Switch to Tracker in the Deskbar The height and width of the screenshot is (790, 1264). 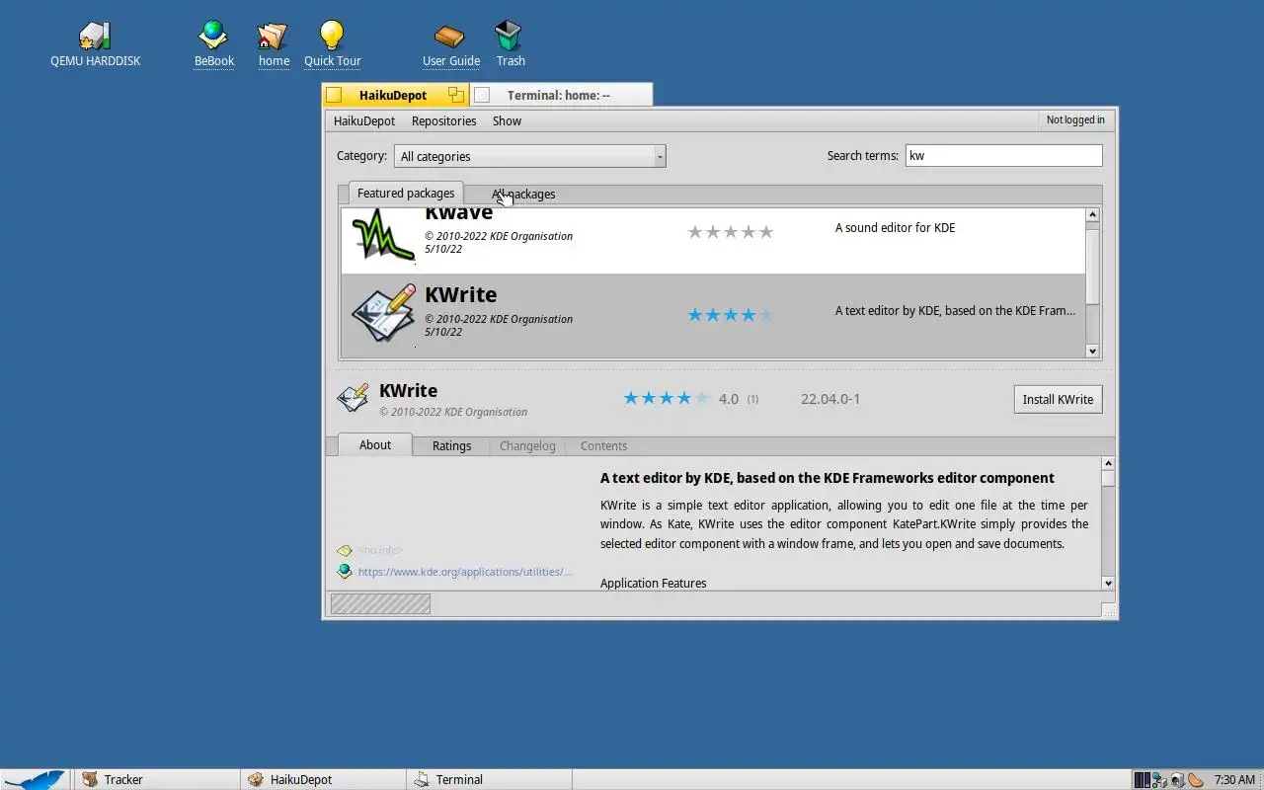(x=156, y=779)
